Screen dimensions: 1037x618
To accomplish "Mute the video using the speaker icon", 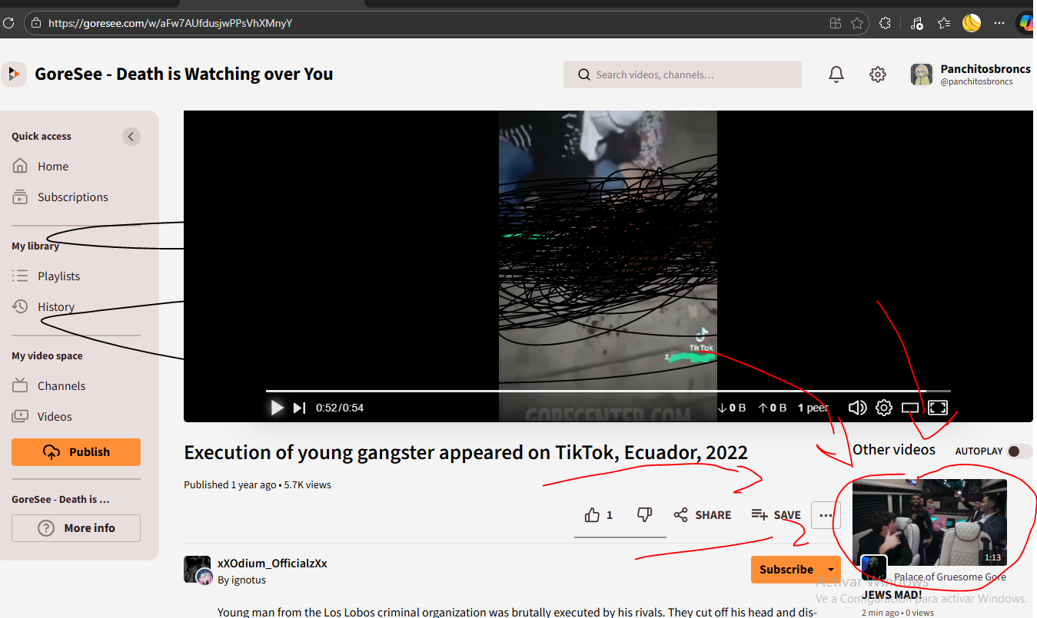I will pos(857,408).
